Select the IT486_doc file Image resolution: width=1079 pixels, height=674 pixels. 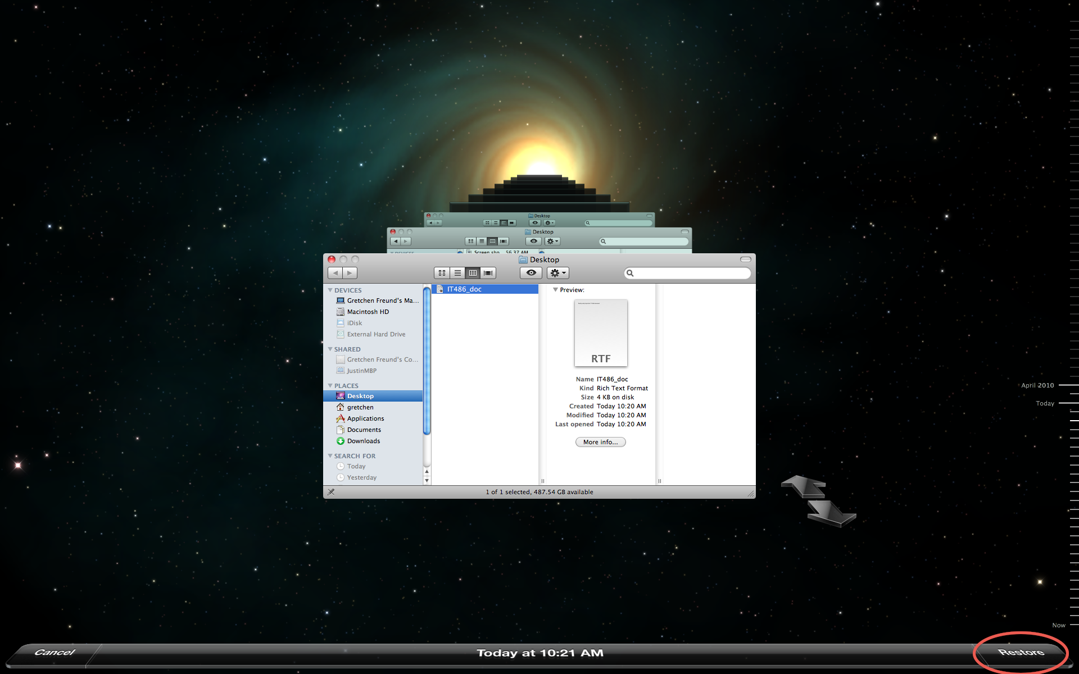[464, 289]
